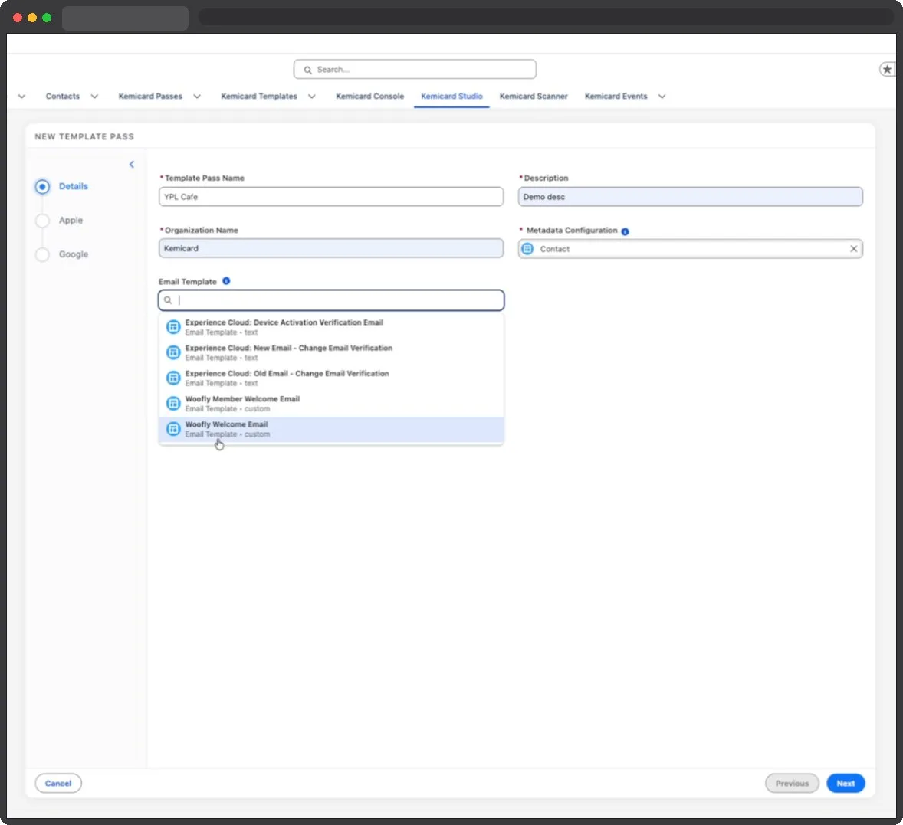Expand the leftmost navigation chevron
The width and height of the screenshot is (903, 825).
21,96
